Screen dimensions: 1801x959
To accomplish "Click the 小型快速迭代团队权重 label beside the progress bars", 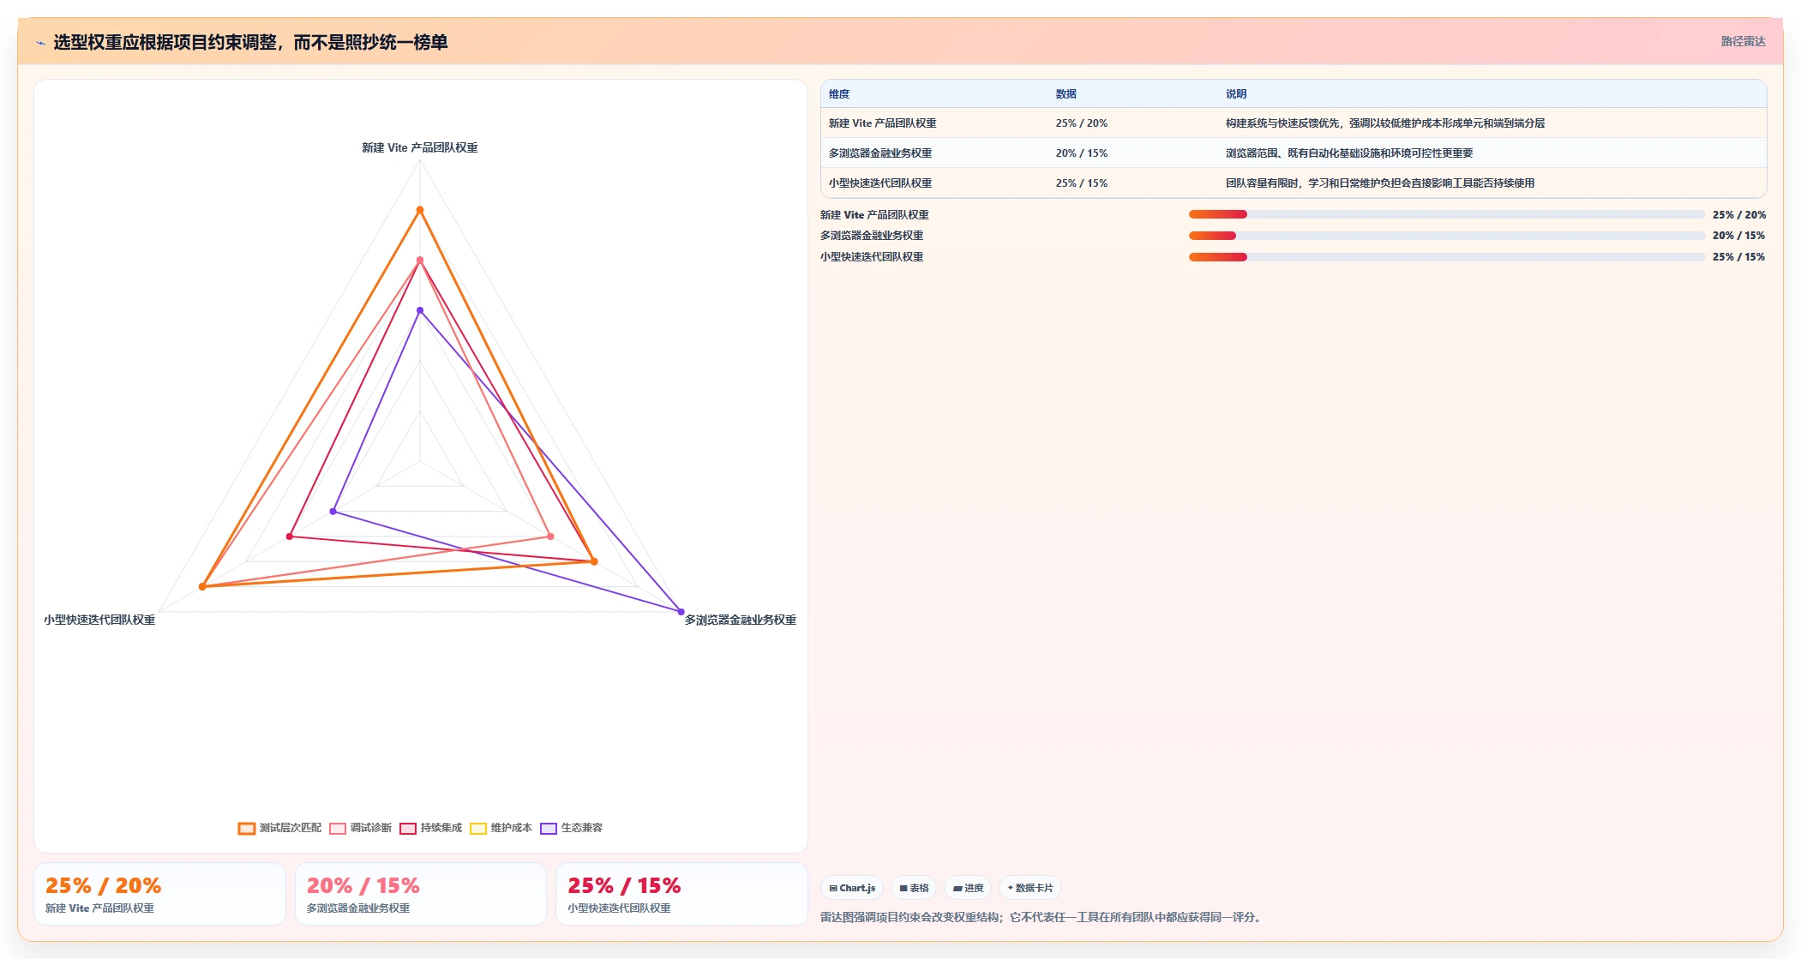I will pos(872,257).
